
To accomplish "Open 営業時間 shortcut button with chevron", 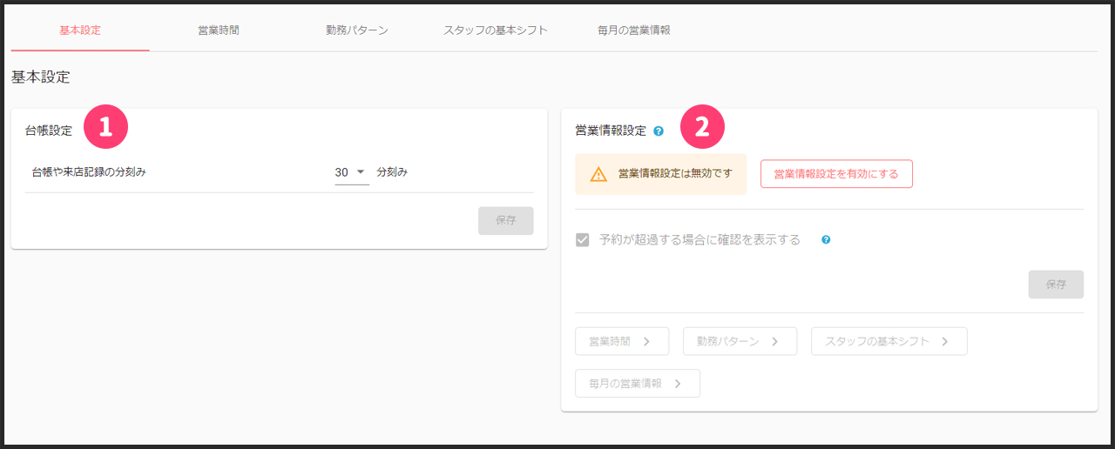I will (621, 342).
